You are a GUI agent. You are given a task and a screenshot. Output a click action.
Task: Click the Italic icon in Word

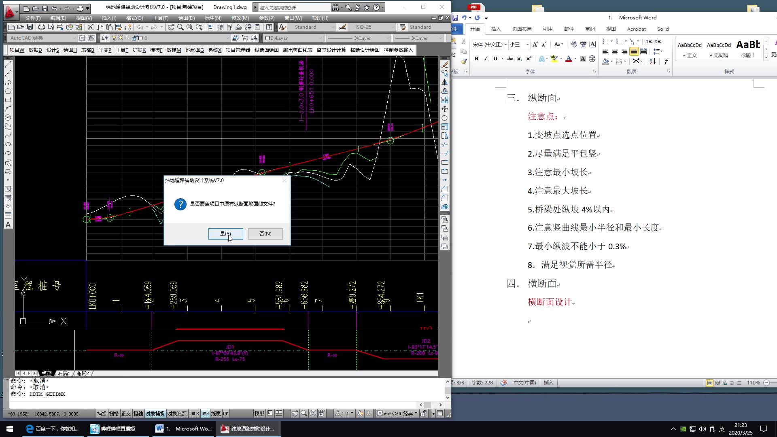pyautogui.click(x=486, y=59)
